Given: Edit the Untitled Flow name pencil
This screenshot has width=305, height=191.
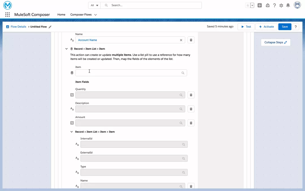Looking at the screenshot, I should pos(50,27).
